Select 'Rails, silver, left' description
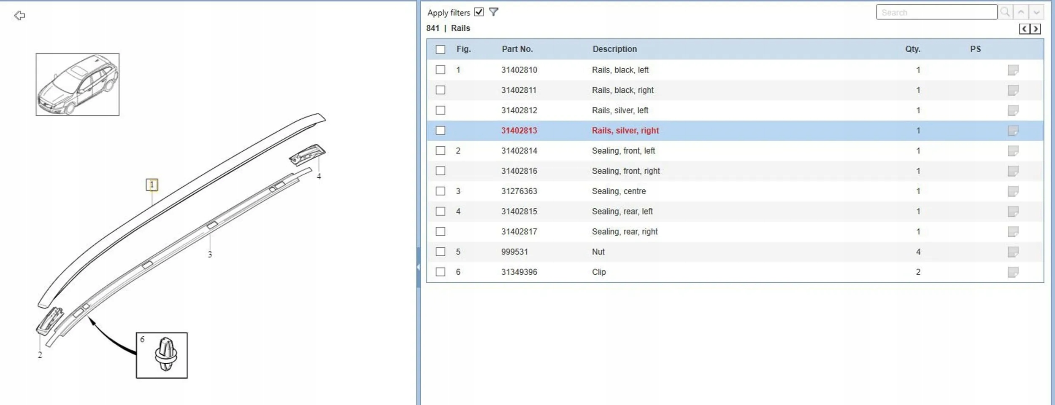Image resolution: width=1055 pixels, height=405 pixels. (x=620, y=110)
